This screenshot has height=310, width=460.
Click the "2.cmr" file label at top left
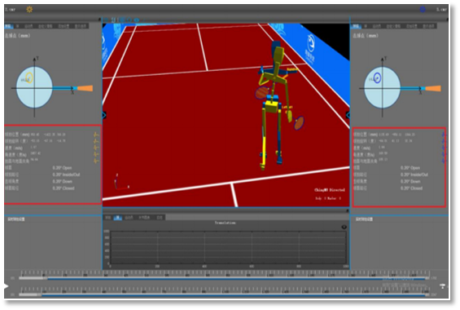(11, 10)
